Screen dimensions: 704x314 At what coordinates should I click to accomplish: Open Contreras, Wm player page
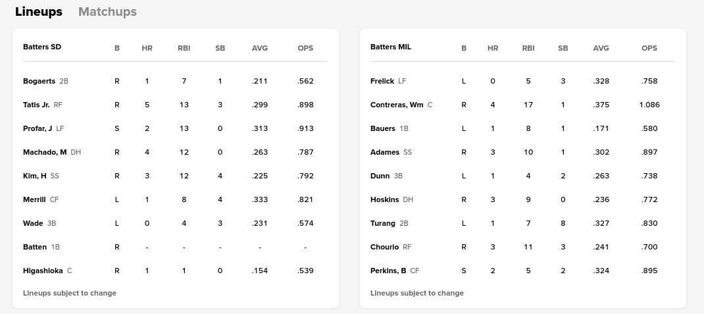[397, 105]
